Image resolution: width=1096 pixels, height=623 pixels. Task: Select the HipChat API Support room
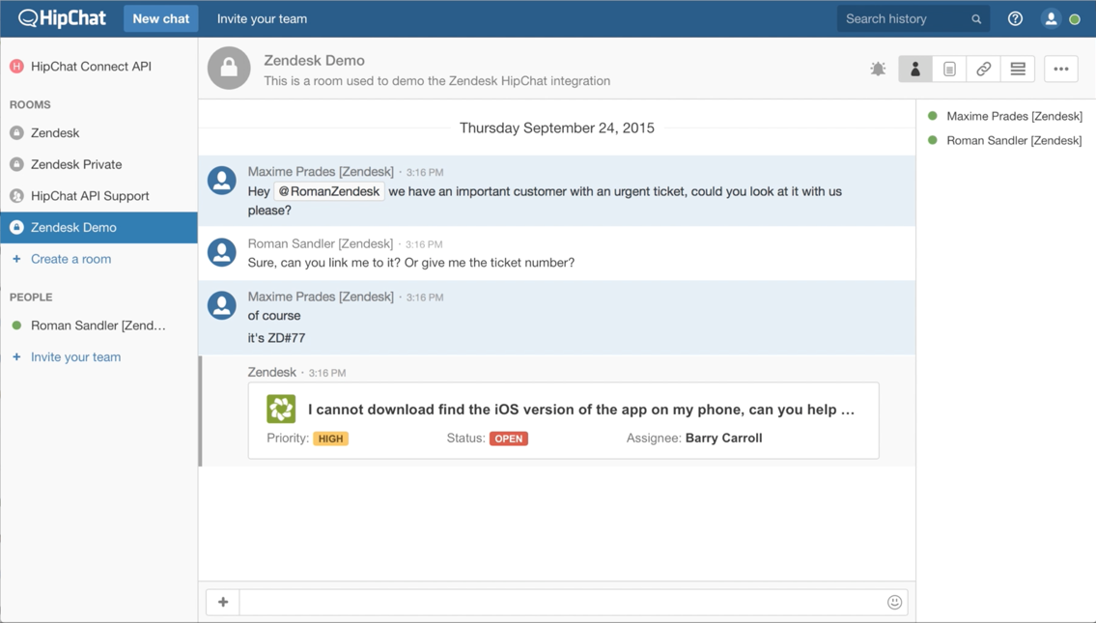[90, 196]
